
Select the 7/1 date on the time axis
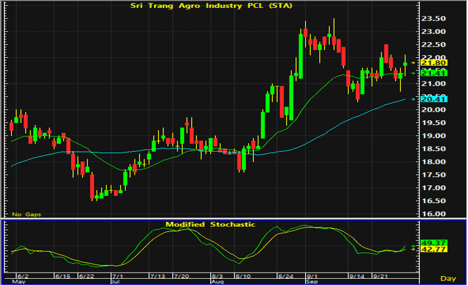click(x=118, y=276)
